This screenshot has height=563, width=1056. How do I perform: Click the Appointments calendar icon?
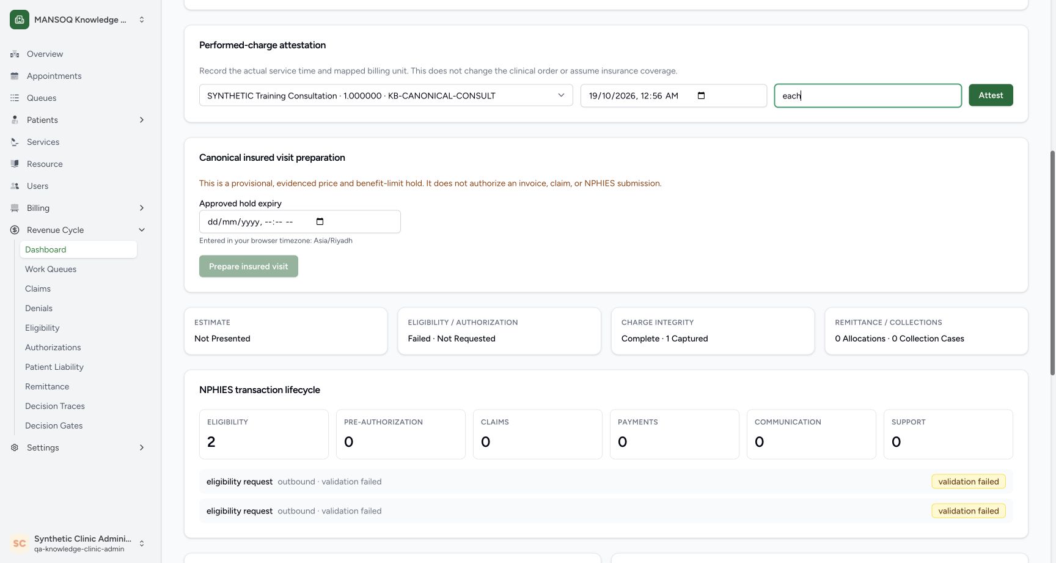(x=15, y=76)
